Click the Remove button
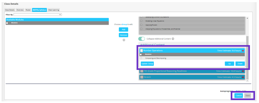The height and width of the screenshot is (103, 259). (123, 35)
